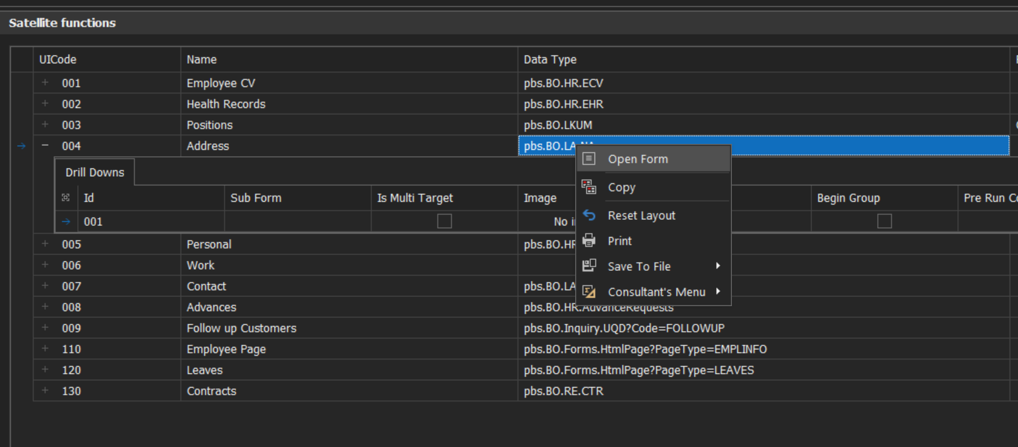Select the 'Contact' name cell
This screenshot has width=1018, height=447.
349,286
